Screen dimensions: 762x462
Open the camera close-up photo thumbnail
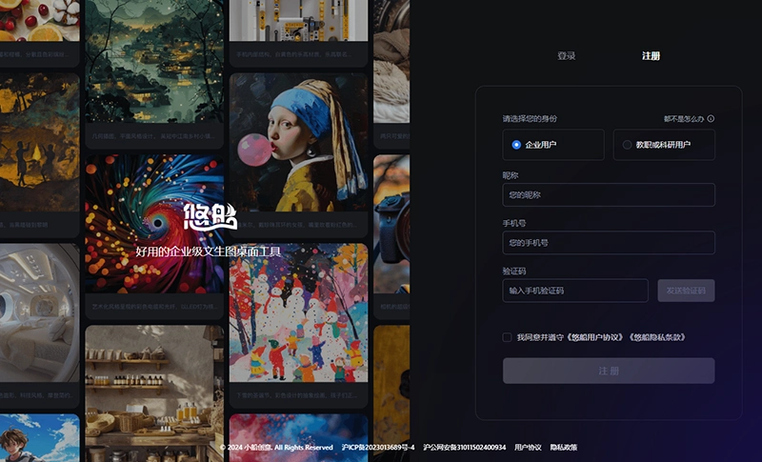tap(391, 224)
